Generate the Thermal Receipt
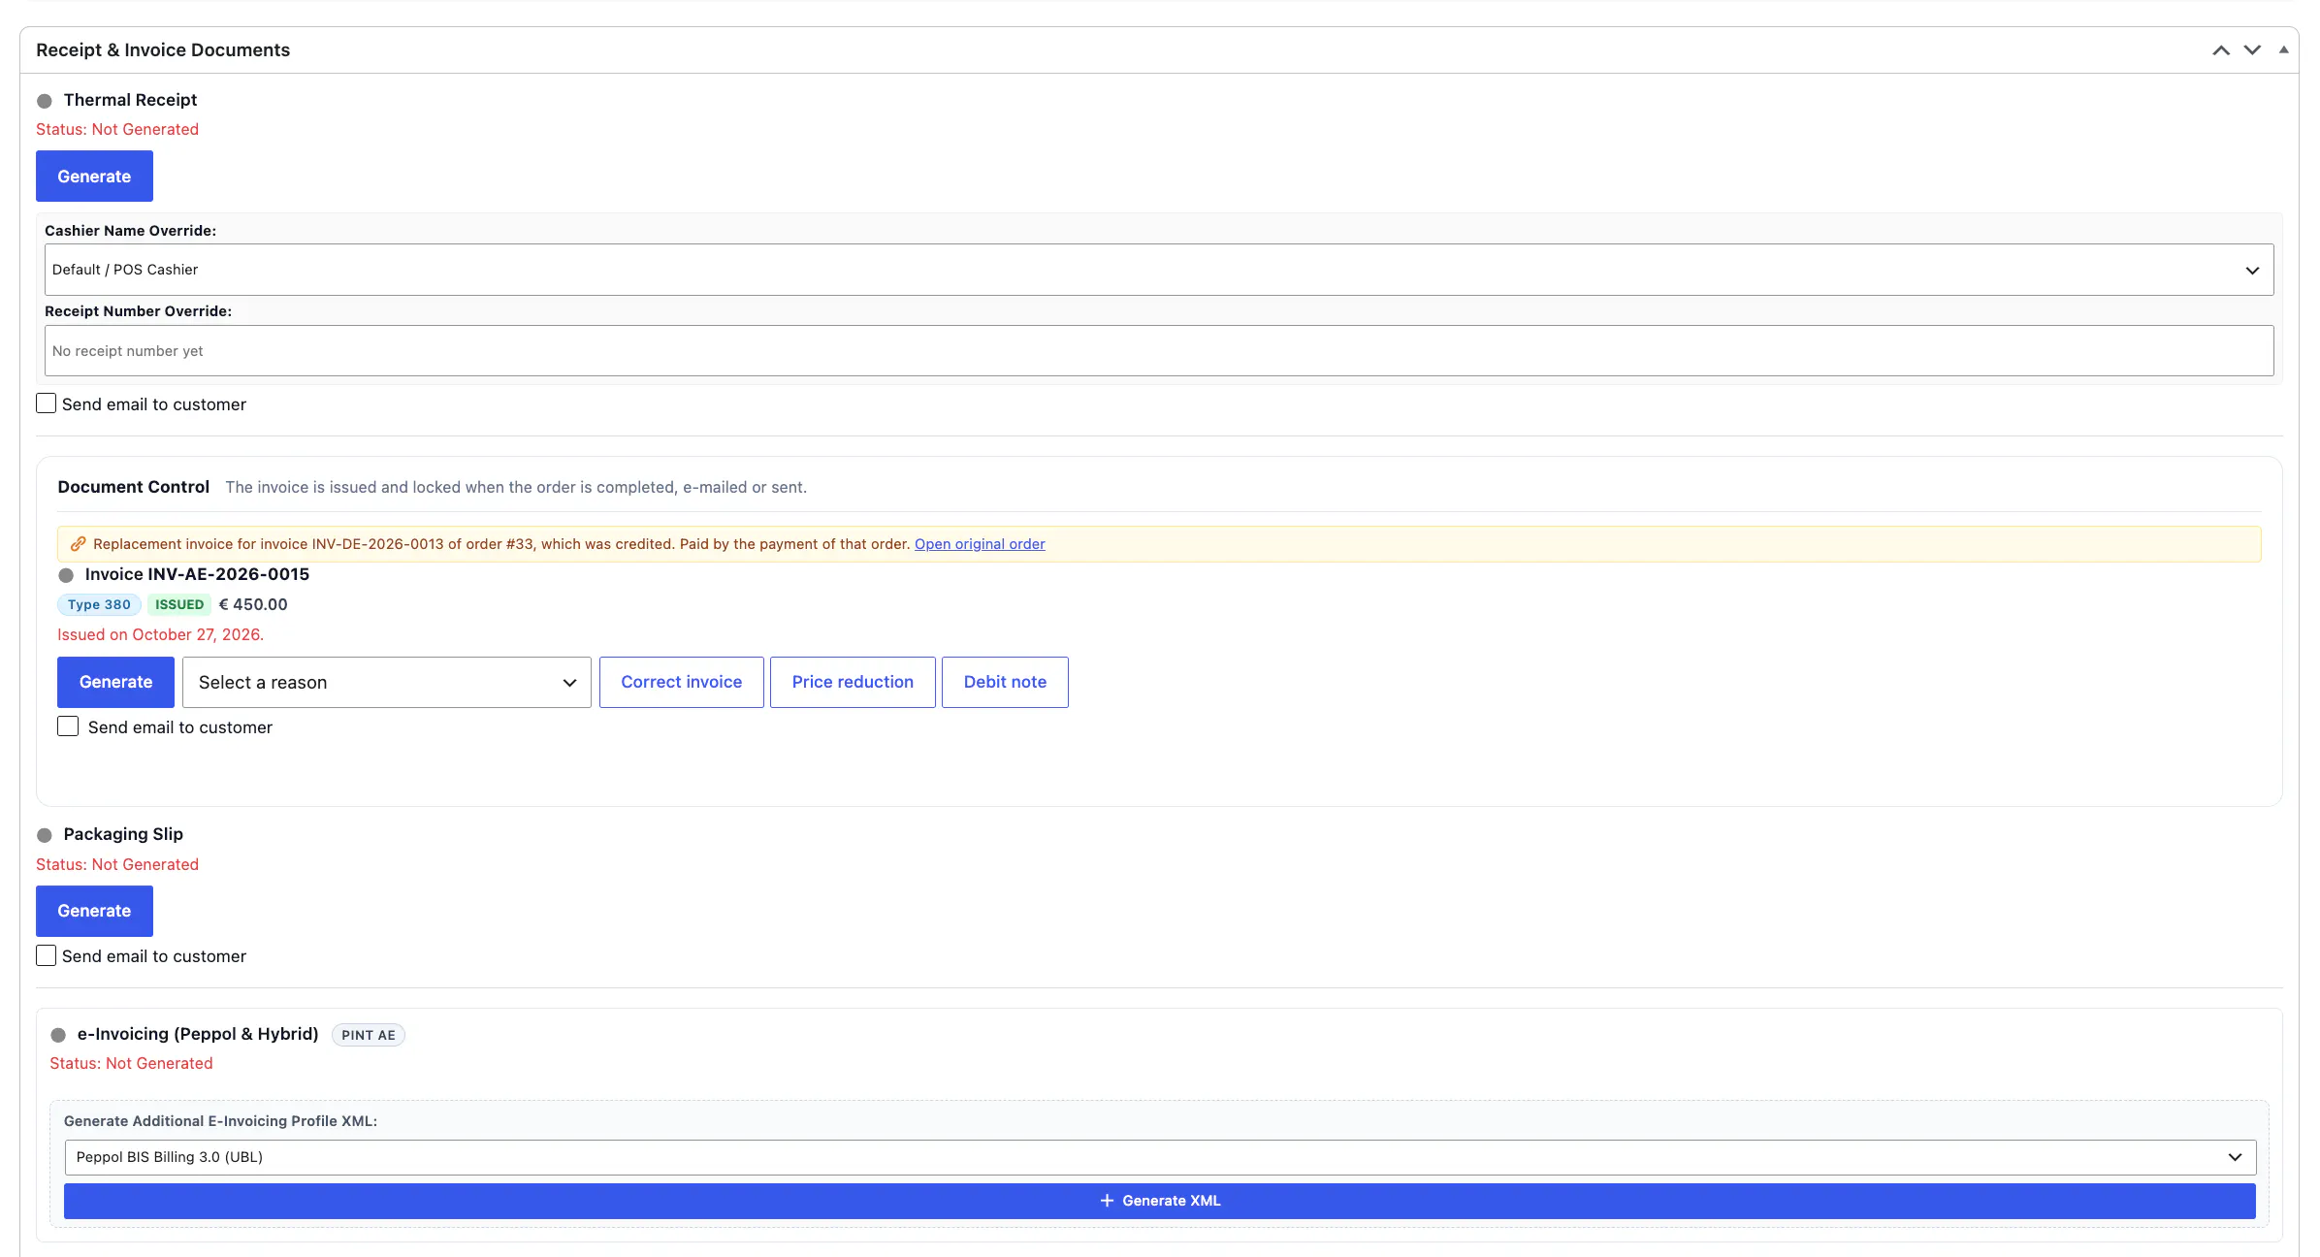 tap(94, 176)
